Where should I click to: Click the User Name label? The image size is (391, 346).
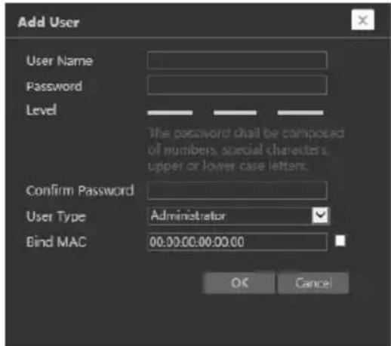point(60,61)
